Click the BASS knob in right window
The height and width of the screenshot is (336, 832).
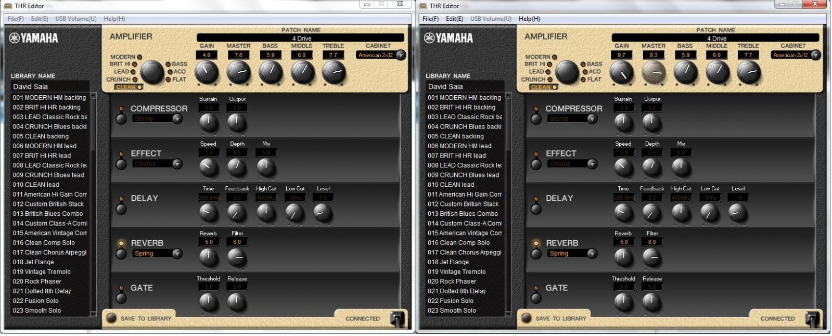coord(685,73)
